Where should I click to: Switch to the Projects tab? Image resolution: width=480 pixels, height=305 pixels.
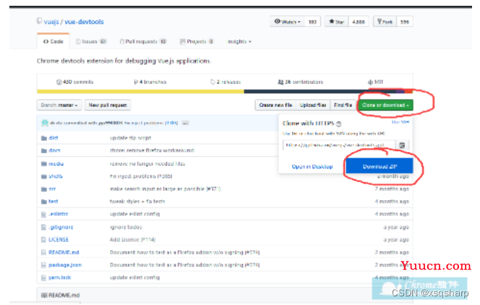tap(197, 41)
